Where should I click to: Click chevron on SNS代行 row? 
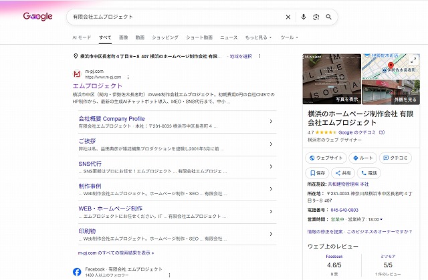point(271,166)
